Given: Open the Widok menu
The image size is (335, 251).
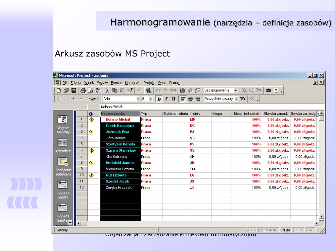Looking at the screenshot, I should click(x=89, y=83).
